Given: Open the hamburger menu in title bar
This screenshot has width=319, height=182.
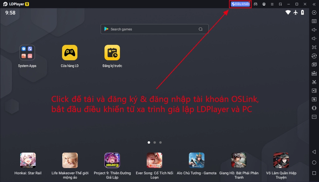Looking at the screenshot, I should point(272,4).
